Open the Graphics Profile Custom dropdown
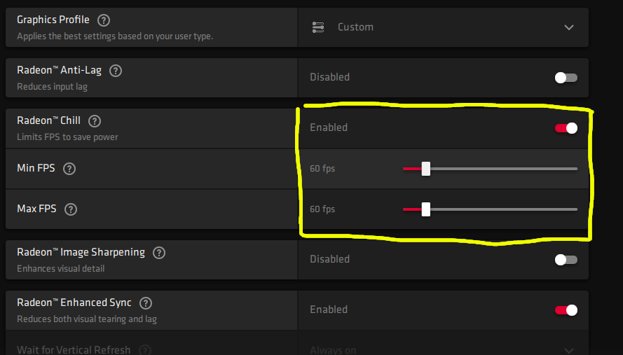This screenshot has height=355, width=623. (443, 27)
